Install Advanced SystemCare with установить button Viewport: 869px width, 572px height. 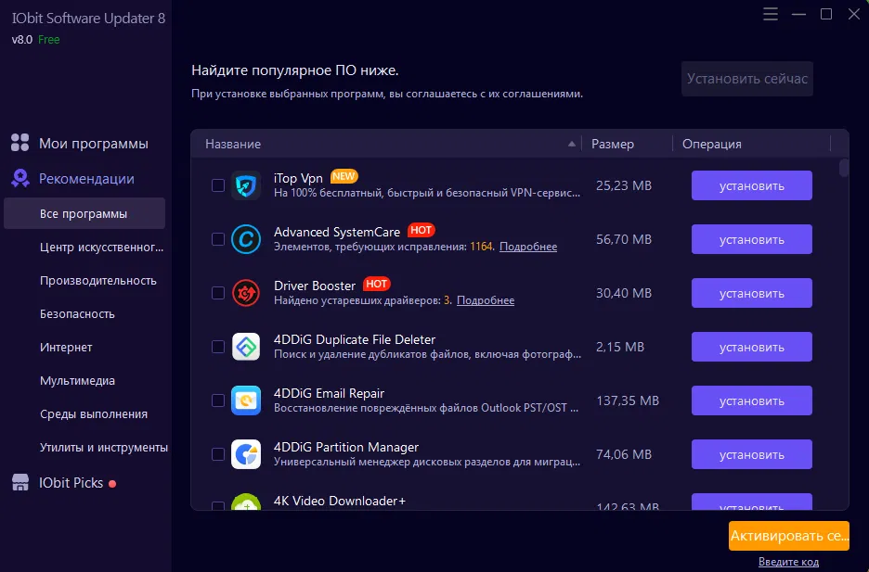click(x=751, y=239)
